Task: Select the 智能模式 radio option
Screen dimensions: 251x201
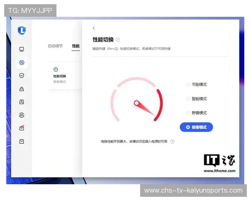Action: [x=197, y=99]
